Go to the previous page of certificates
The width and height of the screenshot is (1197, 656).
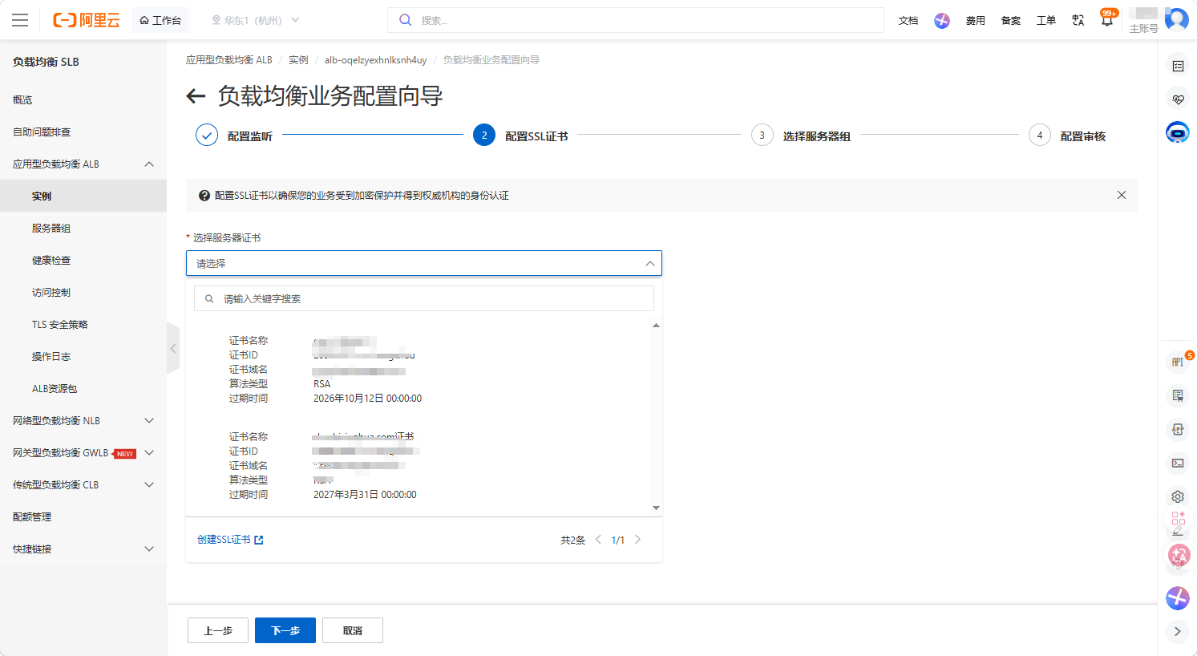pos(598,540)
